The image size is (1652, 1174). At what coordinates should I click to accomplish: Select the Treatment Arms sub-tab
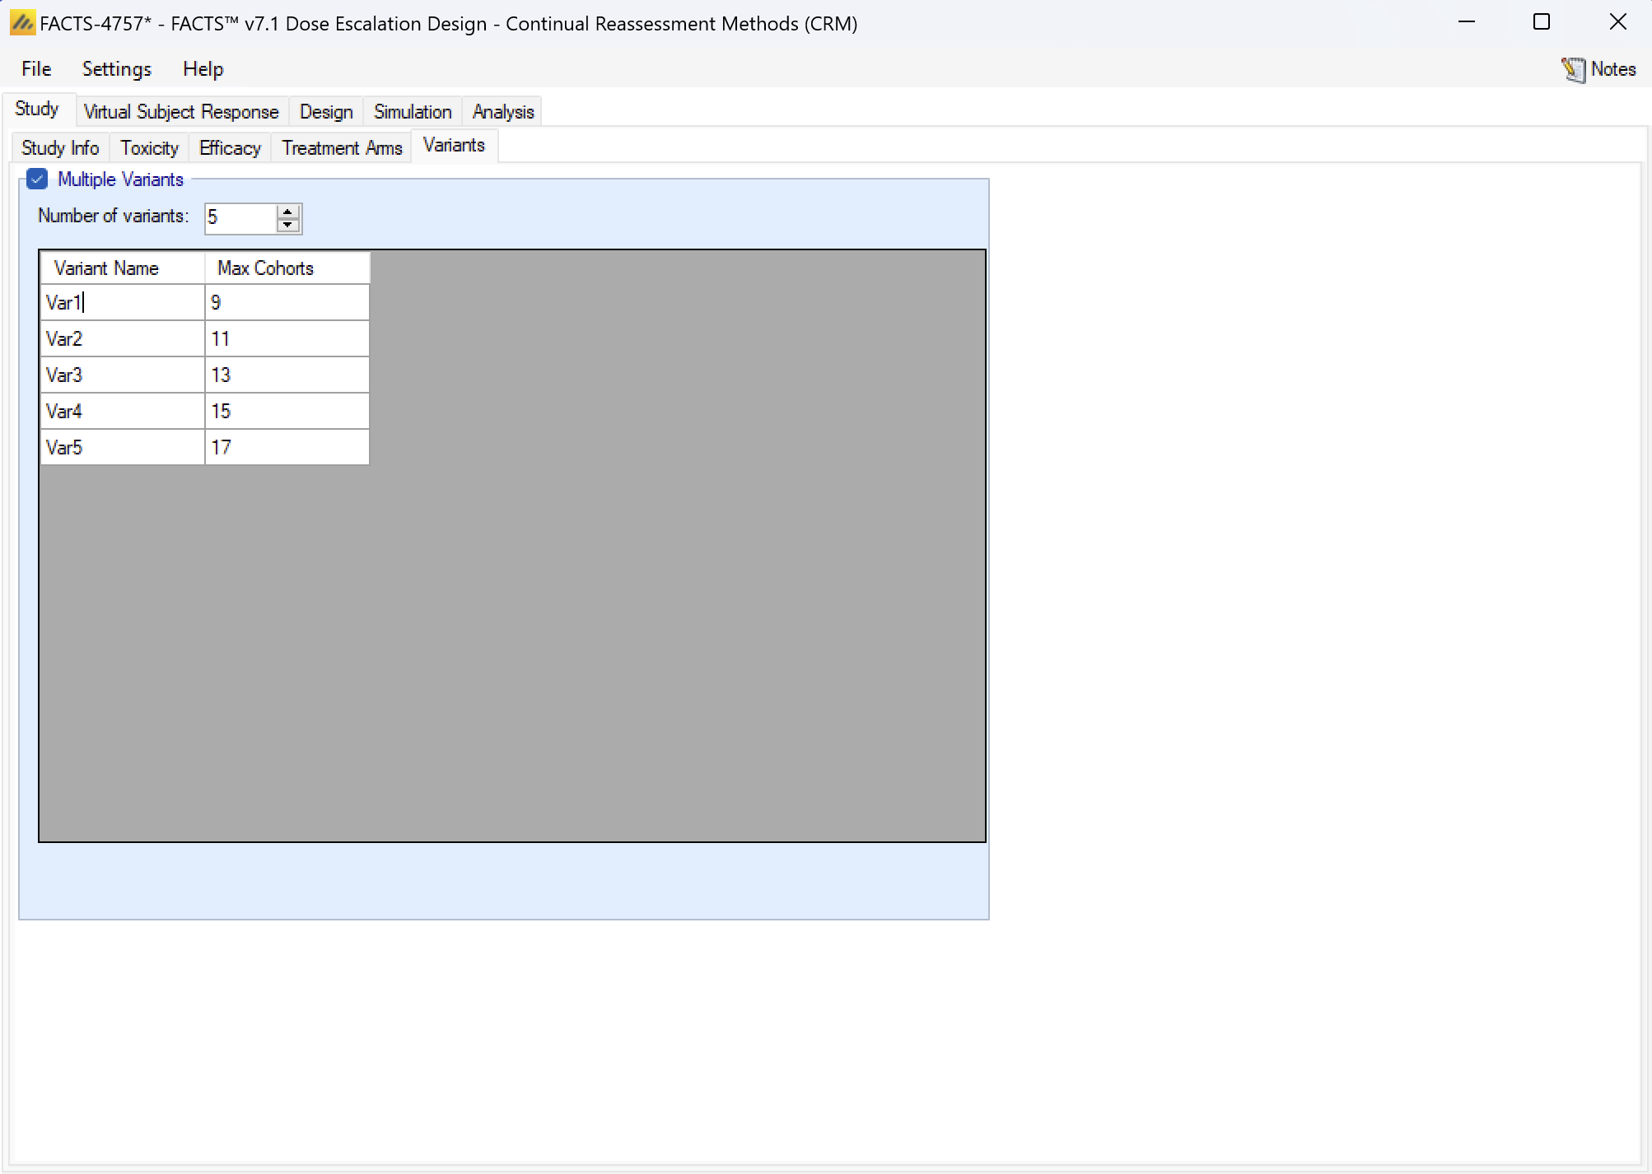tap(342, 148)
